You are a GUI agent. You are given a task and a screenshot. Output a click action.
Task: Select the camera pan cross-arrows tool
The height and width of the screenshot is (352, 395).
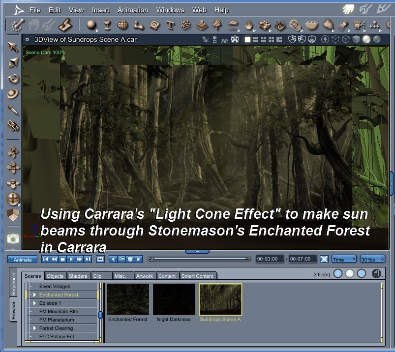[x=13, y=168]
